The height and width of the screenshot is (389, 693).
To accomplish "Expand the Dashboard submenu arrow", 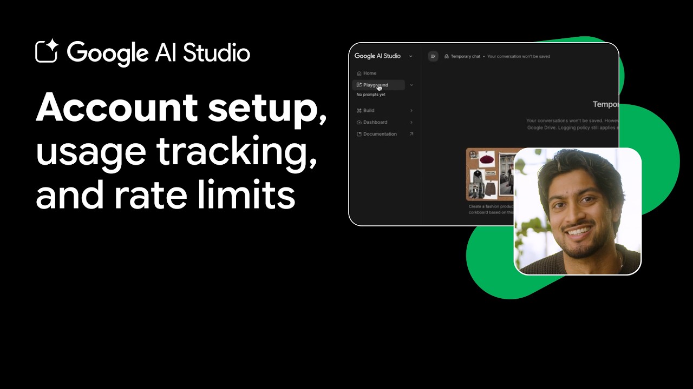I will (x=411, y=122).
